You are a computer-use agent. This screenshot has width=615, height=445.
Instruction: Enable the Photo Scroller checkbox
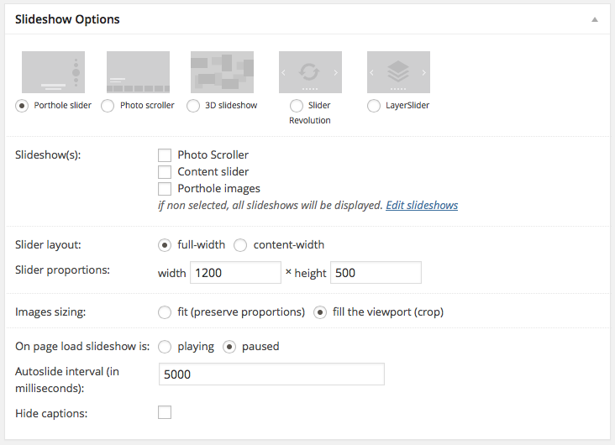165,155
